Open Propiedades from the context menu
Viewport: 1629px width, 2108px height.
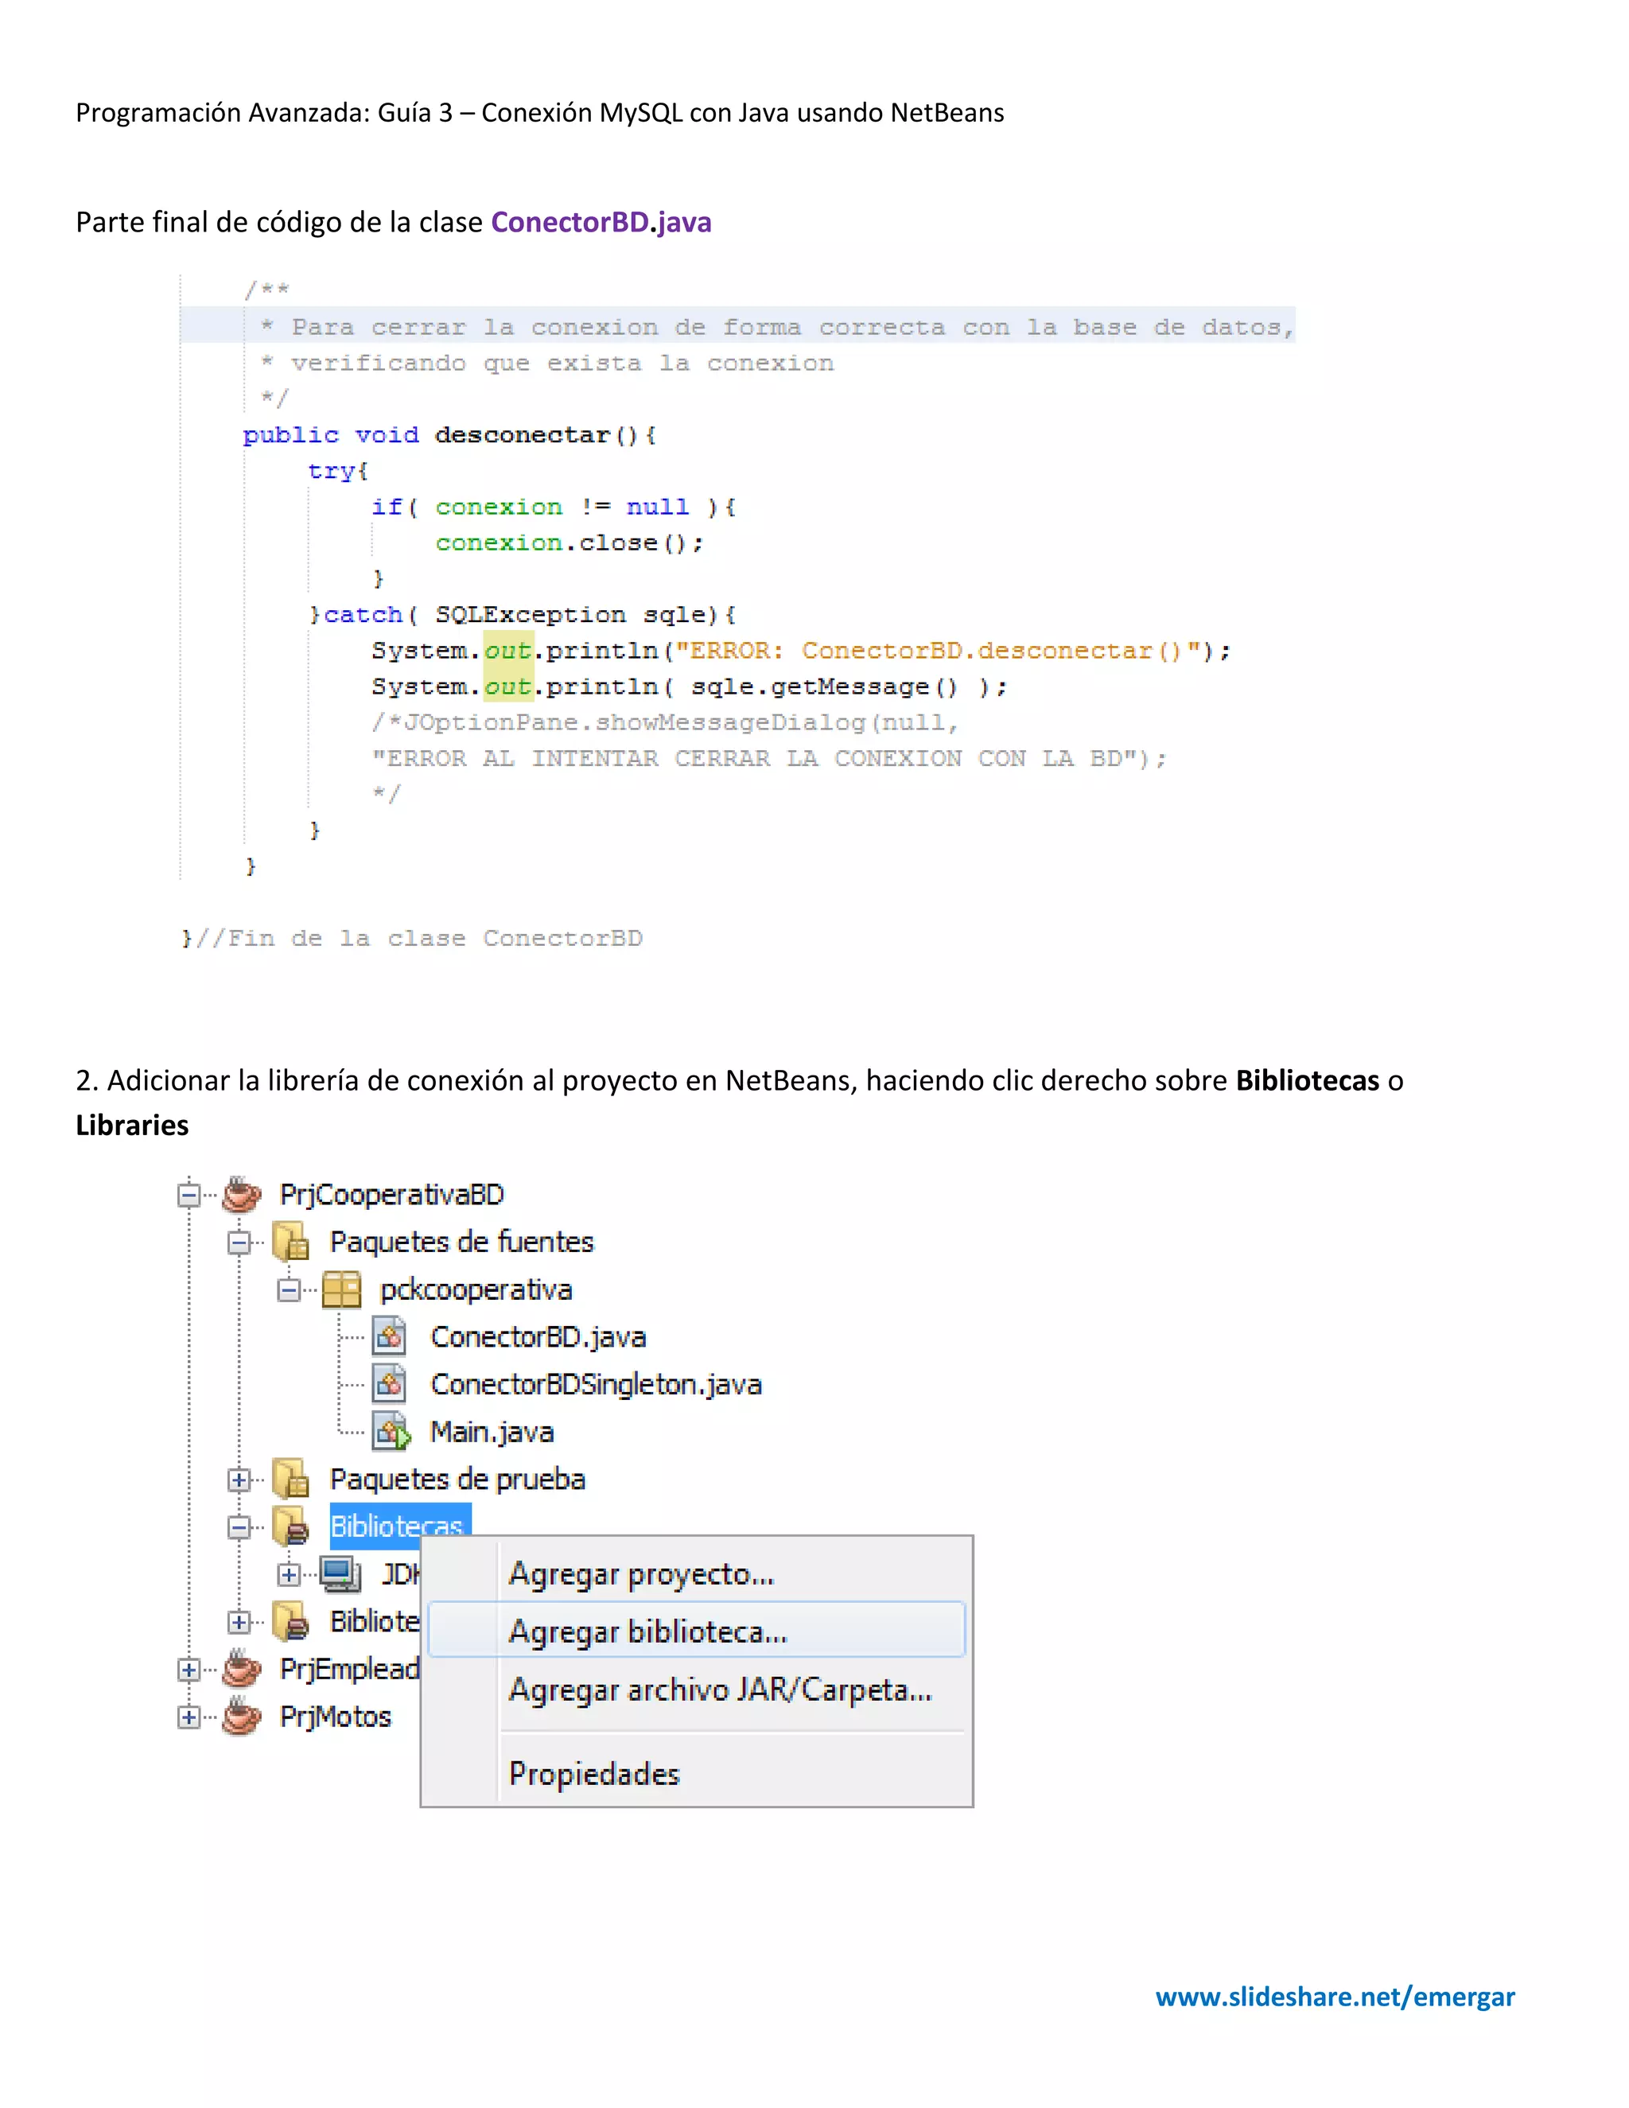593,1773
